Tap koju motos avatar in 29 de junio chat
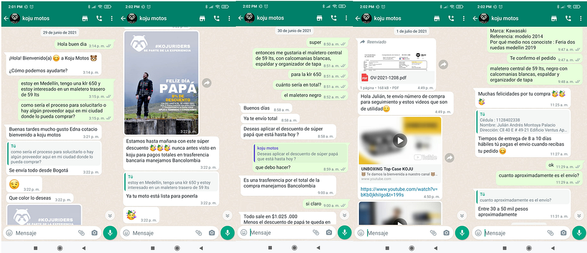This screenshot has height=253, width=587. click(14, 18)
